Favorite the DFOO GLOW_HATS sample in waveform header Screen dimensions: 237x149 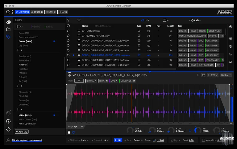[74, 75]
